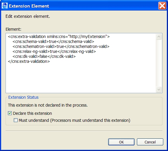
Task: Click the Extension Status group label
Action: pos(23,97)
